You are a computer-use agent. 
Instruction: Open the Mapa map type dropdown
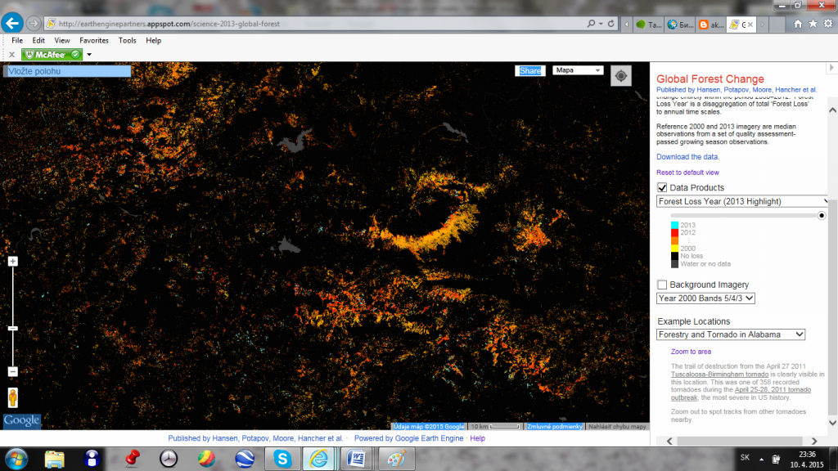click(577, 70)
